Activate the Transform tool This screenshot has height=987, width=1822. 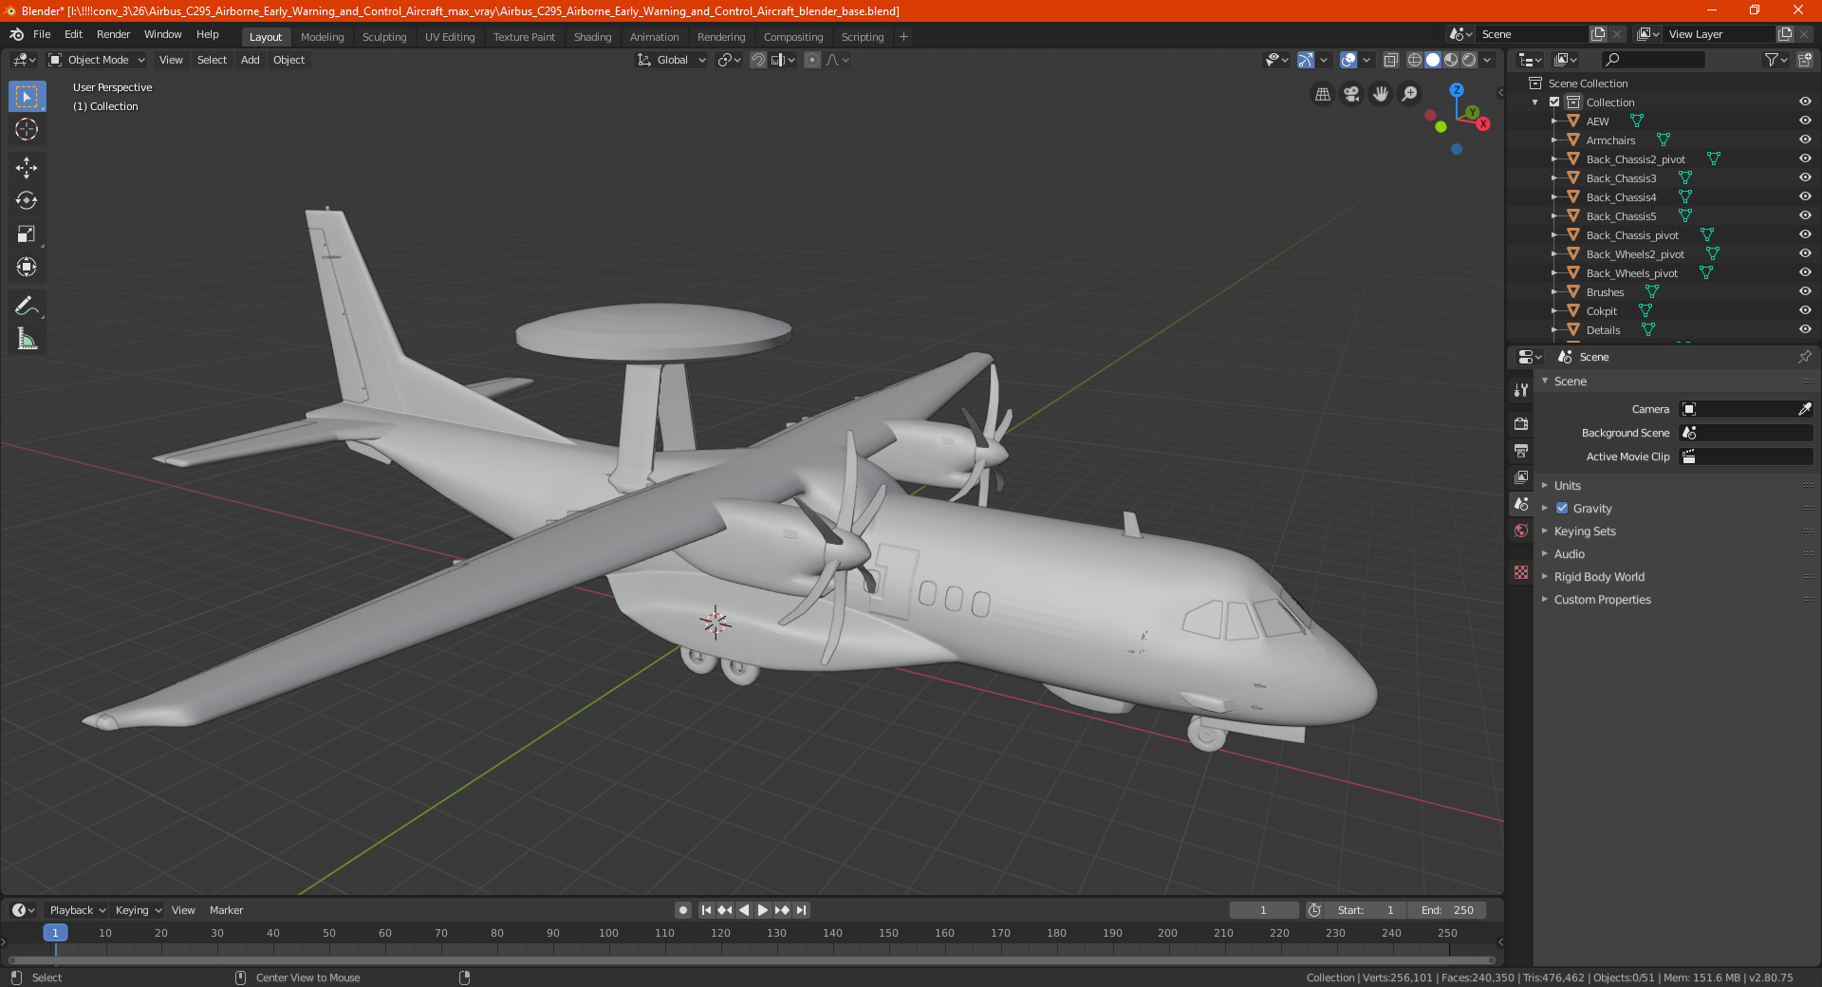[x=27, y=267]
